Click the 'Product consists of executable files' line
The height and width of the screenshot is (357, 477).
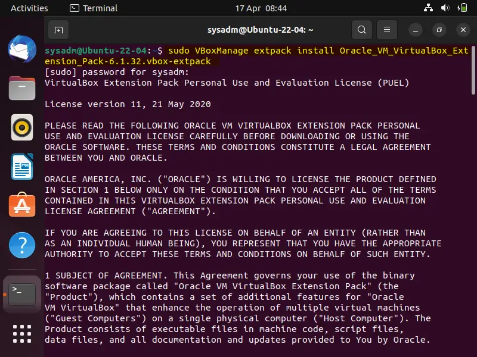224,329
